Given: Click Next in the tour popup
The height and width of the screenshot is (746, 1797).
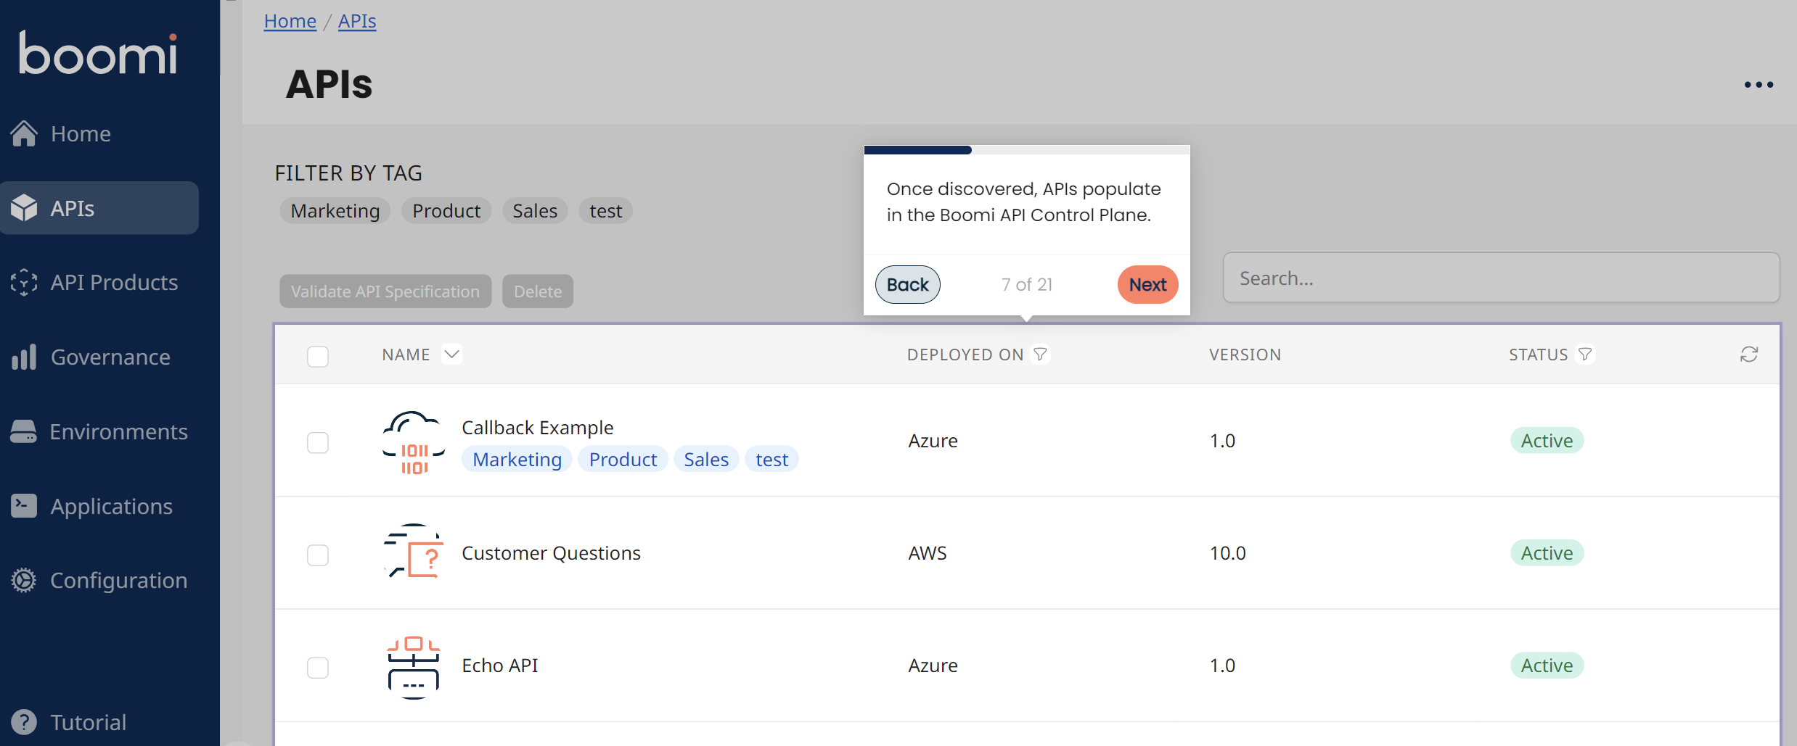Looking at the screenshot, I should click(x=1147, y=284).
